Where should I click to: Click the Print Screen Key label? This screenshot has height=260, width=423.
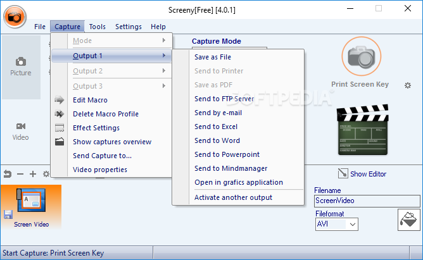[x=360, y=84]
